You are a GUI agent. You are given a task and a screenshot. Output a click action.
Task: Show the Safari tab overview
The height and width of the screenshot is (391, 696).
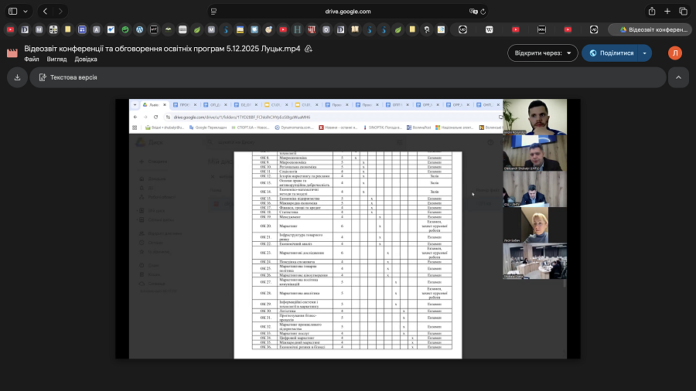[684, 12]
